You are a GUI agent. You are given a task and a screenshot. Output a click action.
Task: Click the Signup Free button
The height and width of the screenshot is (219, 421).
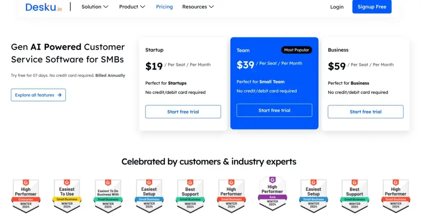372,7
